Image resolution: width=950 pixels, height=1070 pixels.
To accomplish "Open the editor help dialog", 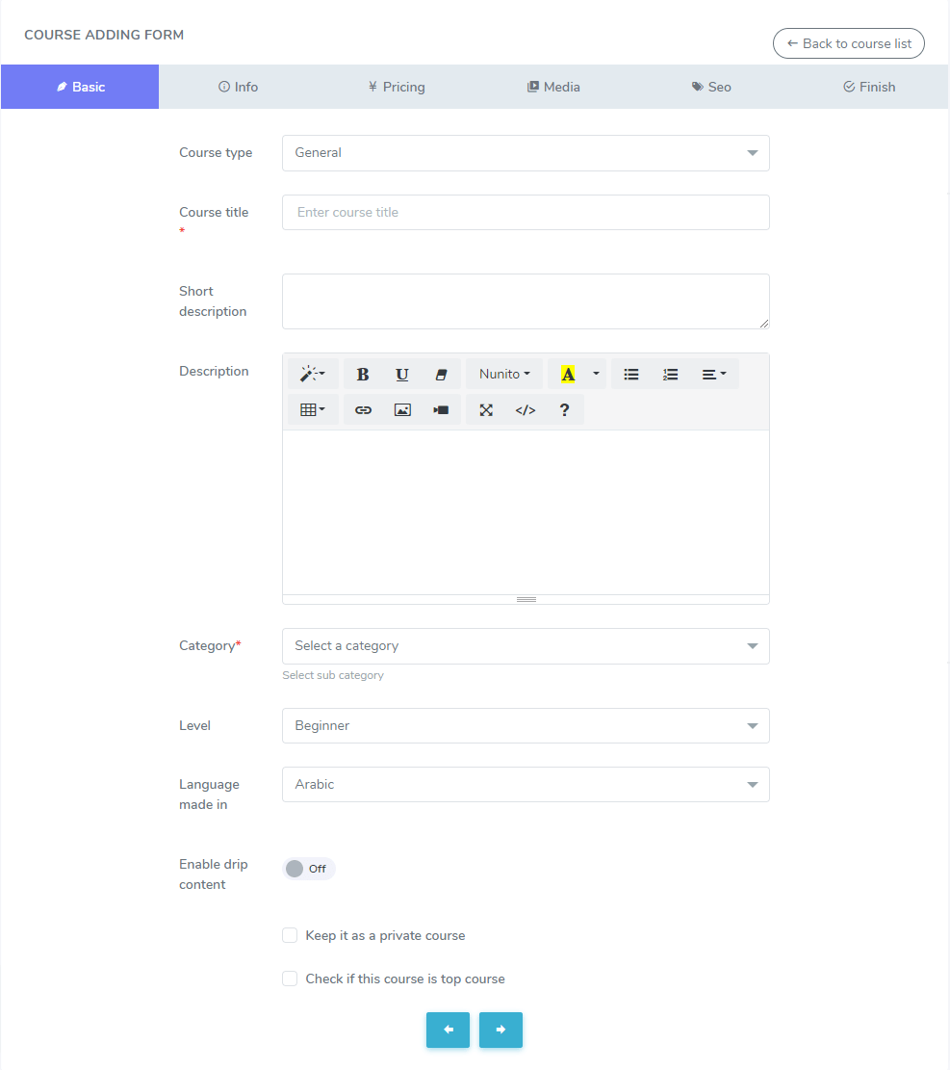I will [563, 409].
